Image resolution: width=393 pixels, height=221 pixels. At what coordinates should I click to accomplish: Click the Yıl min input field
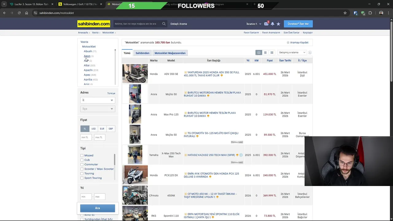pos(86,196)
